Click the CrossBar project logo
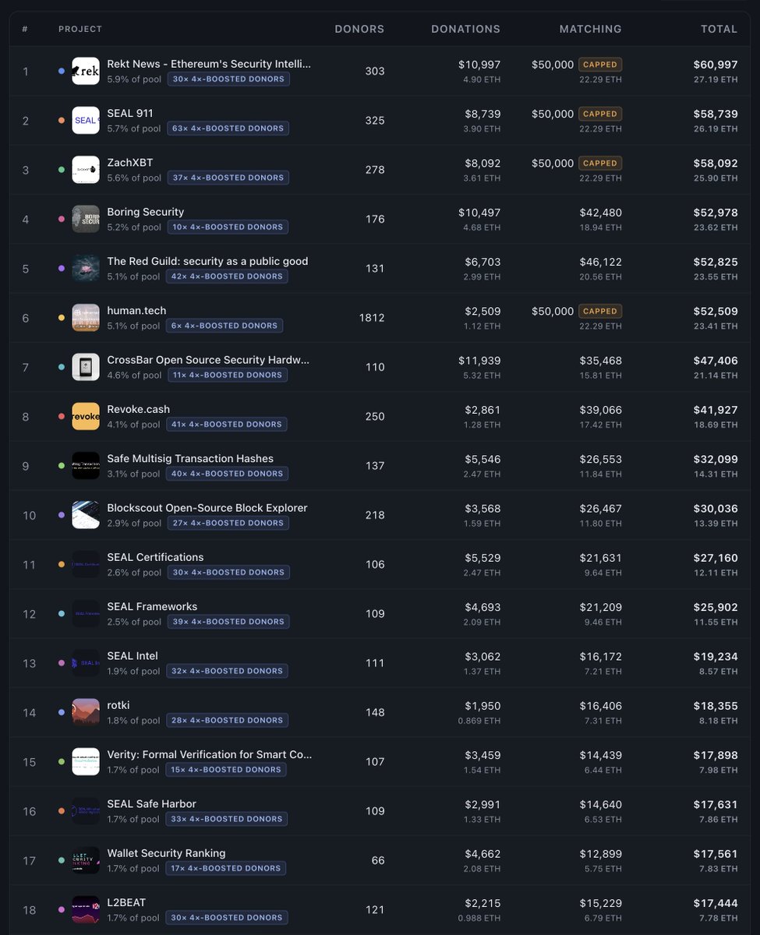Viewport: 760px width, 935px height. pyautogui.click(x=86, y=367)
